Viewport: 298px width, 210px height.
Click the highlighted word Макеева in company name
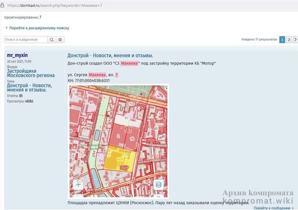tap(129, 63)
